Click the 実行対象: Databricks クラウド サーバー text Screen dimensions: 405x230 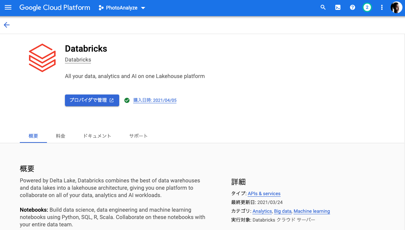pos(273,220)
